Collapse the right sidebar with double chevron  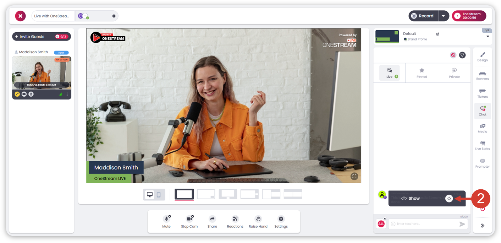point(483,225)
